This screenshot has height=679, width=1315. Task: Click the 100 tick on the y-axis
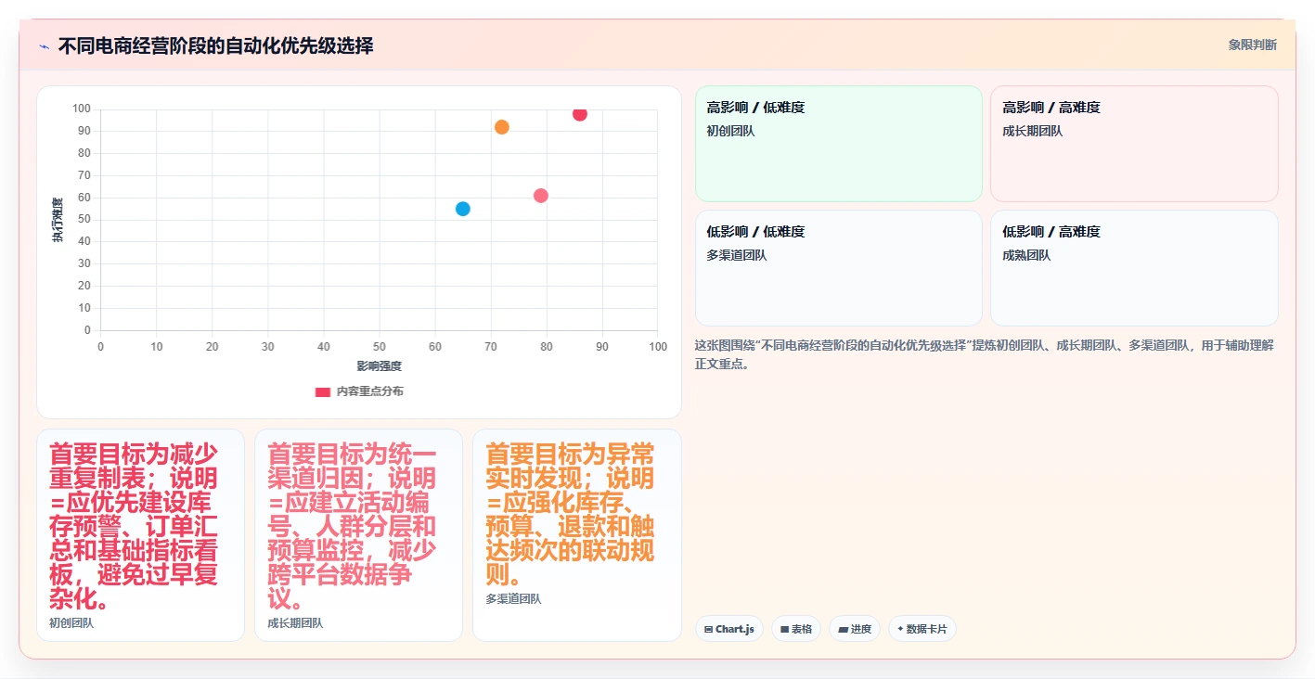pyautogui.click(x=82, y=109)
